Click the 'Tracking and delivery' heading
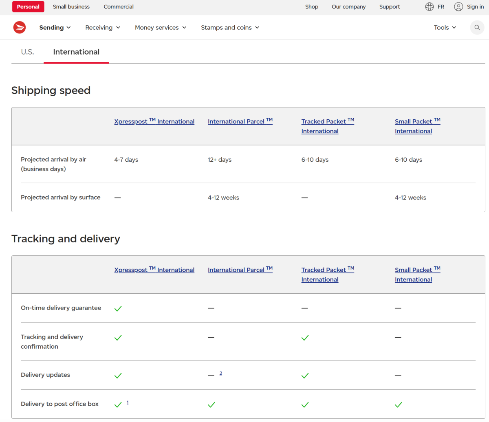Viewport: 489px width, 422px height. 66,239
